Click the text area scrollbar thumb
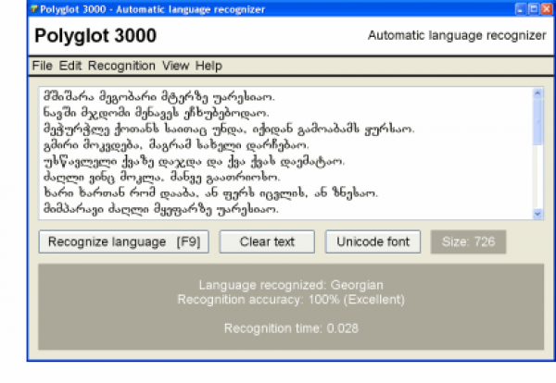The height and width of the screenshot is (383, 556). tap(537, 121)
